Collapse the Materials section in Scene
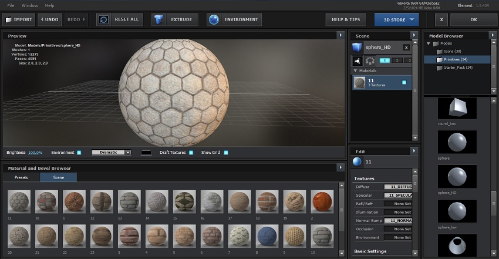Viewport: 499px width, 259px height. [x=355, y=70]
